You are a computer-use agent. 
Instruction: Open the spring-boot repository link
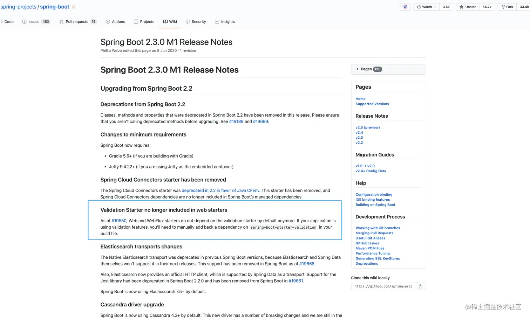point(55,7)
